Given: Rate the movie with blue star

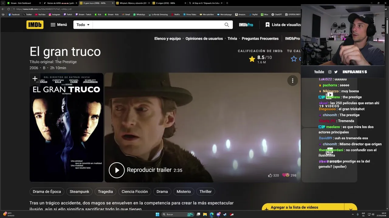Looking at the screenshot, I should [294, 59].
